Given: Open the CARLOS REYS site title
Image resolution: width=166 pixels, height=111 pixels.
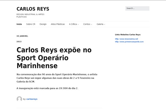Looking at the screenshot, I should [33, 9].
